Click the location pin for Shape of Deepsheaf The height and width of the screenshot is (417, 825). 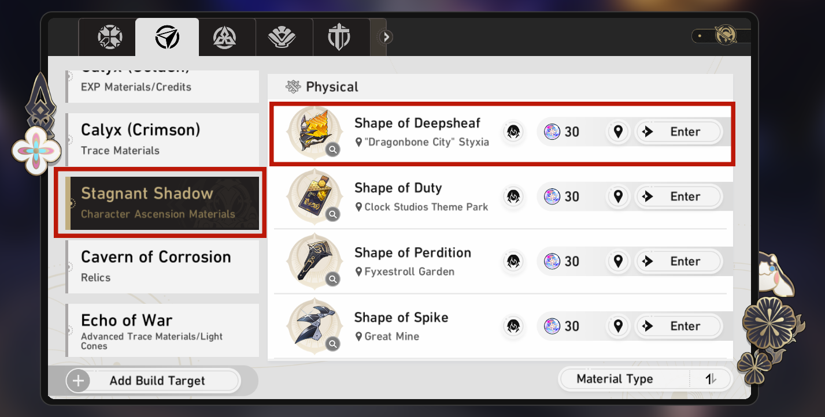pos(618,132)
